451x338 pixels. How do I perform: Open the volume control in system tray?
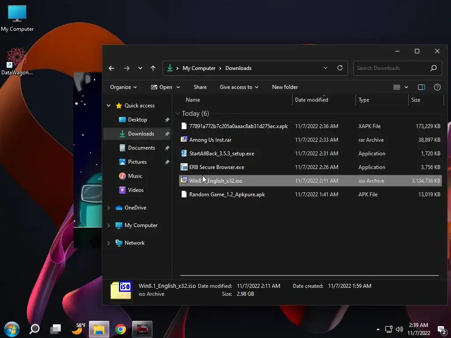(x=399, y=329)
